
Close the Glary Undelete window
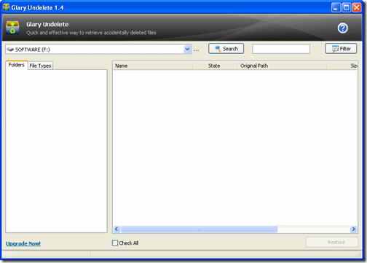pyautogui.click(x=357, y=7)
